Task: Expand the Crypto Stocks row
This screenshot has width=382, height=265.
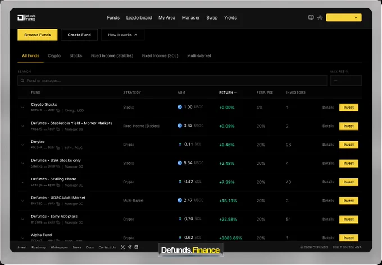Action: [22, 108]
